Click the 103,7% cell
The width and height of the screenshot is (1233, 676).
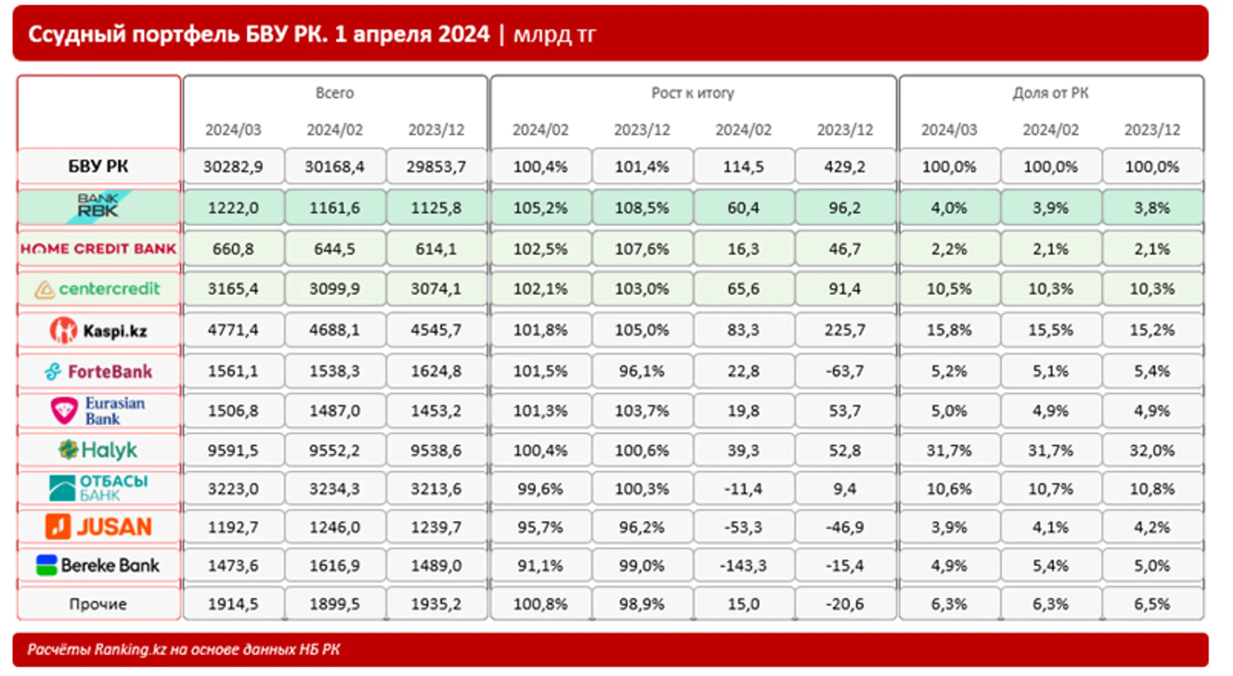(642, 411)
